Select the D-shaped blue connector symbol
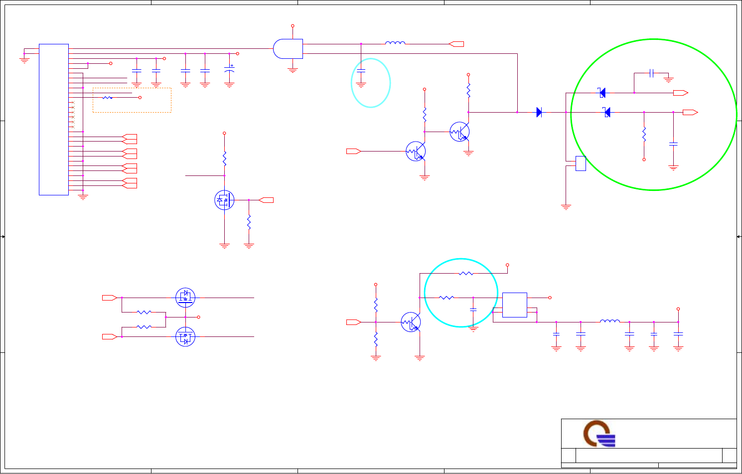This screenshot has width=742, height=474. (x=288, y=49)
